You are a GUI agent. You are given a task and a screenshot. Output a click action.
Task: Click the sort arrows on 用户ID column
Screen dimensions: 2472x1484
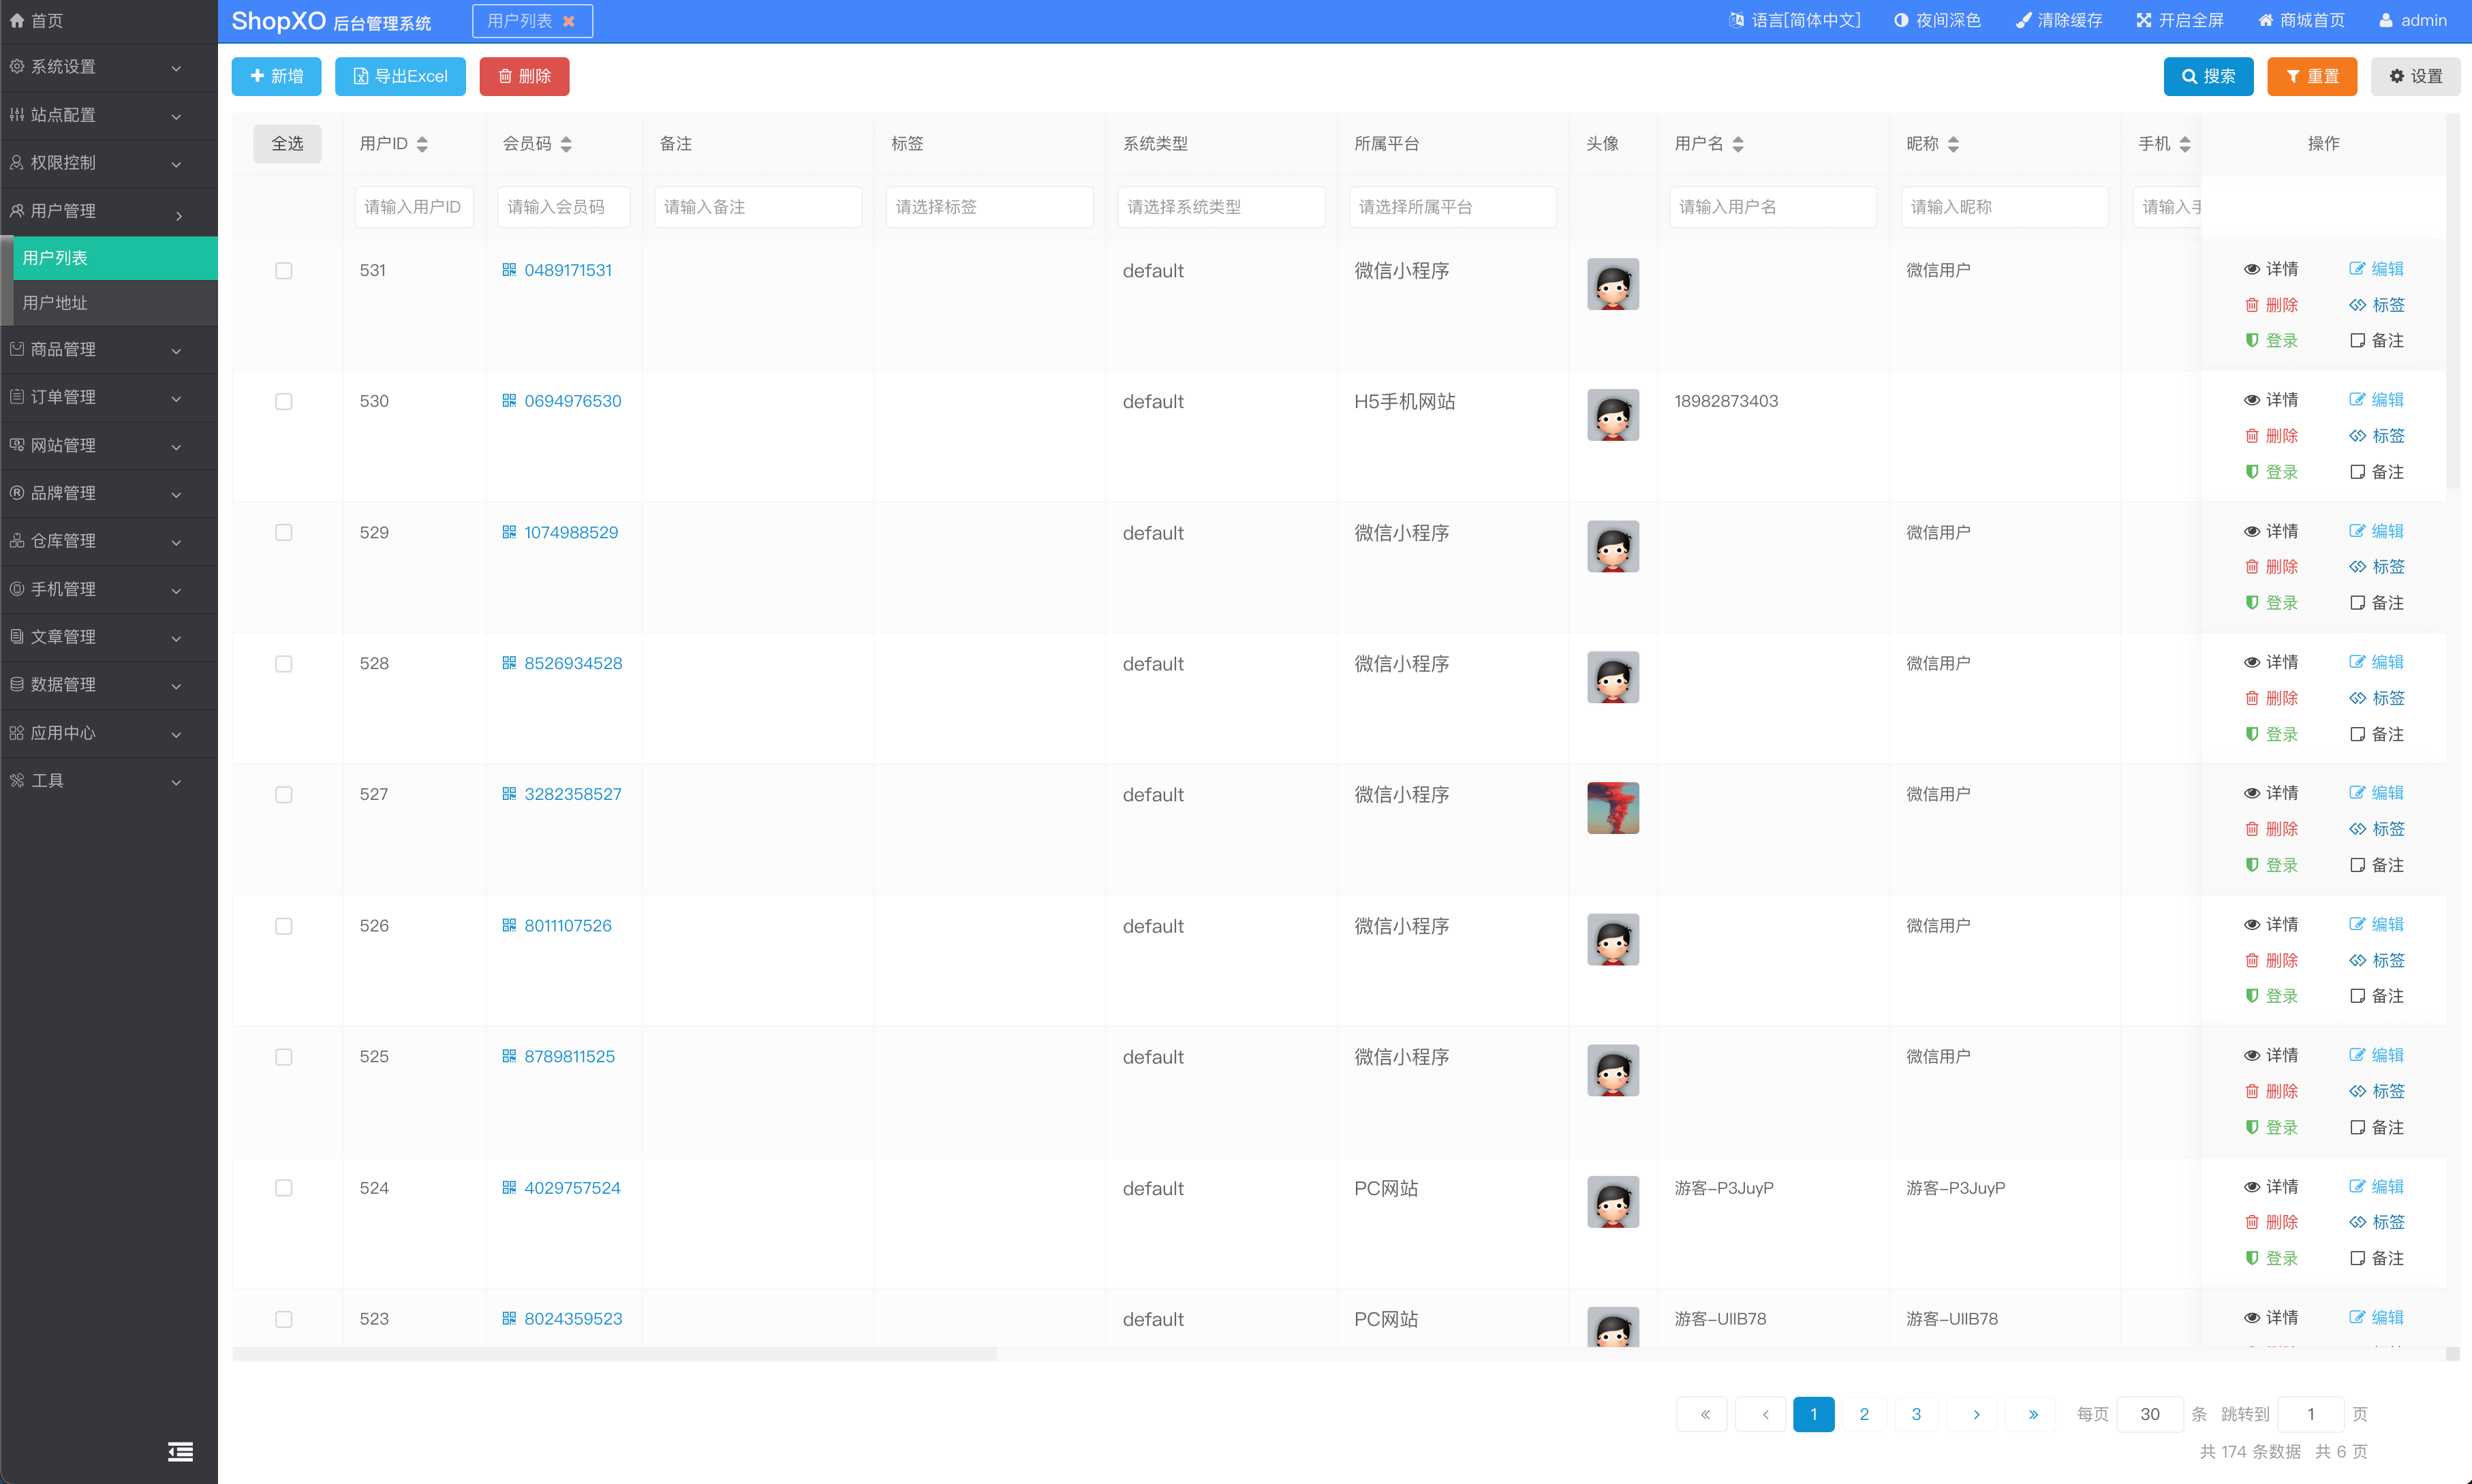click(x=422, y=144)
